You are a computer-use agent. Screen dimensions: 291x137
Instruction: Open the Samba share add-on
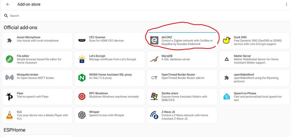click(182, 97)
